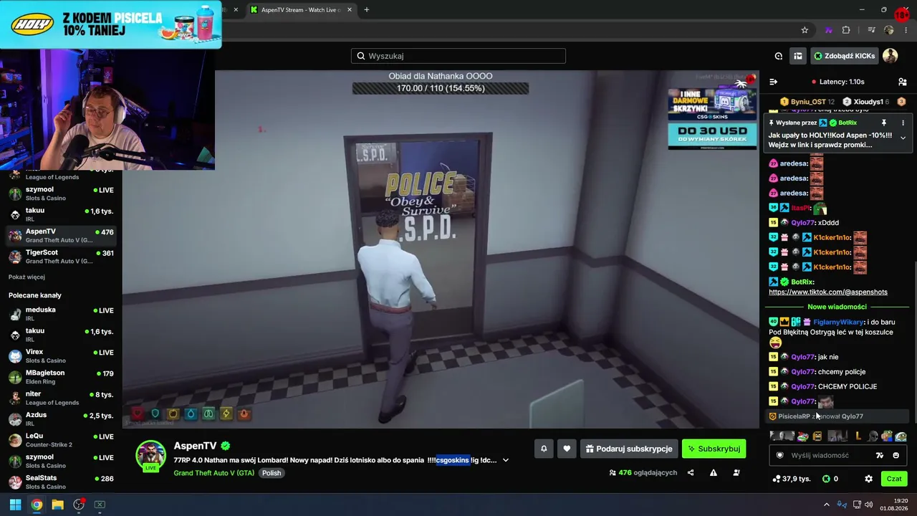
Task: Open the LeQu Counter-Strike 2 channel
Action: [x=61, y=440]
